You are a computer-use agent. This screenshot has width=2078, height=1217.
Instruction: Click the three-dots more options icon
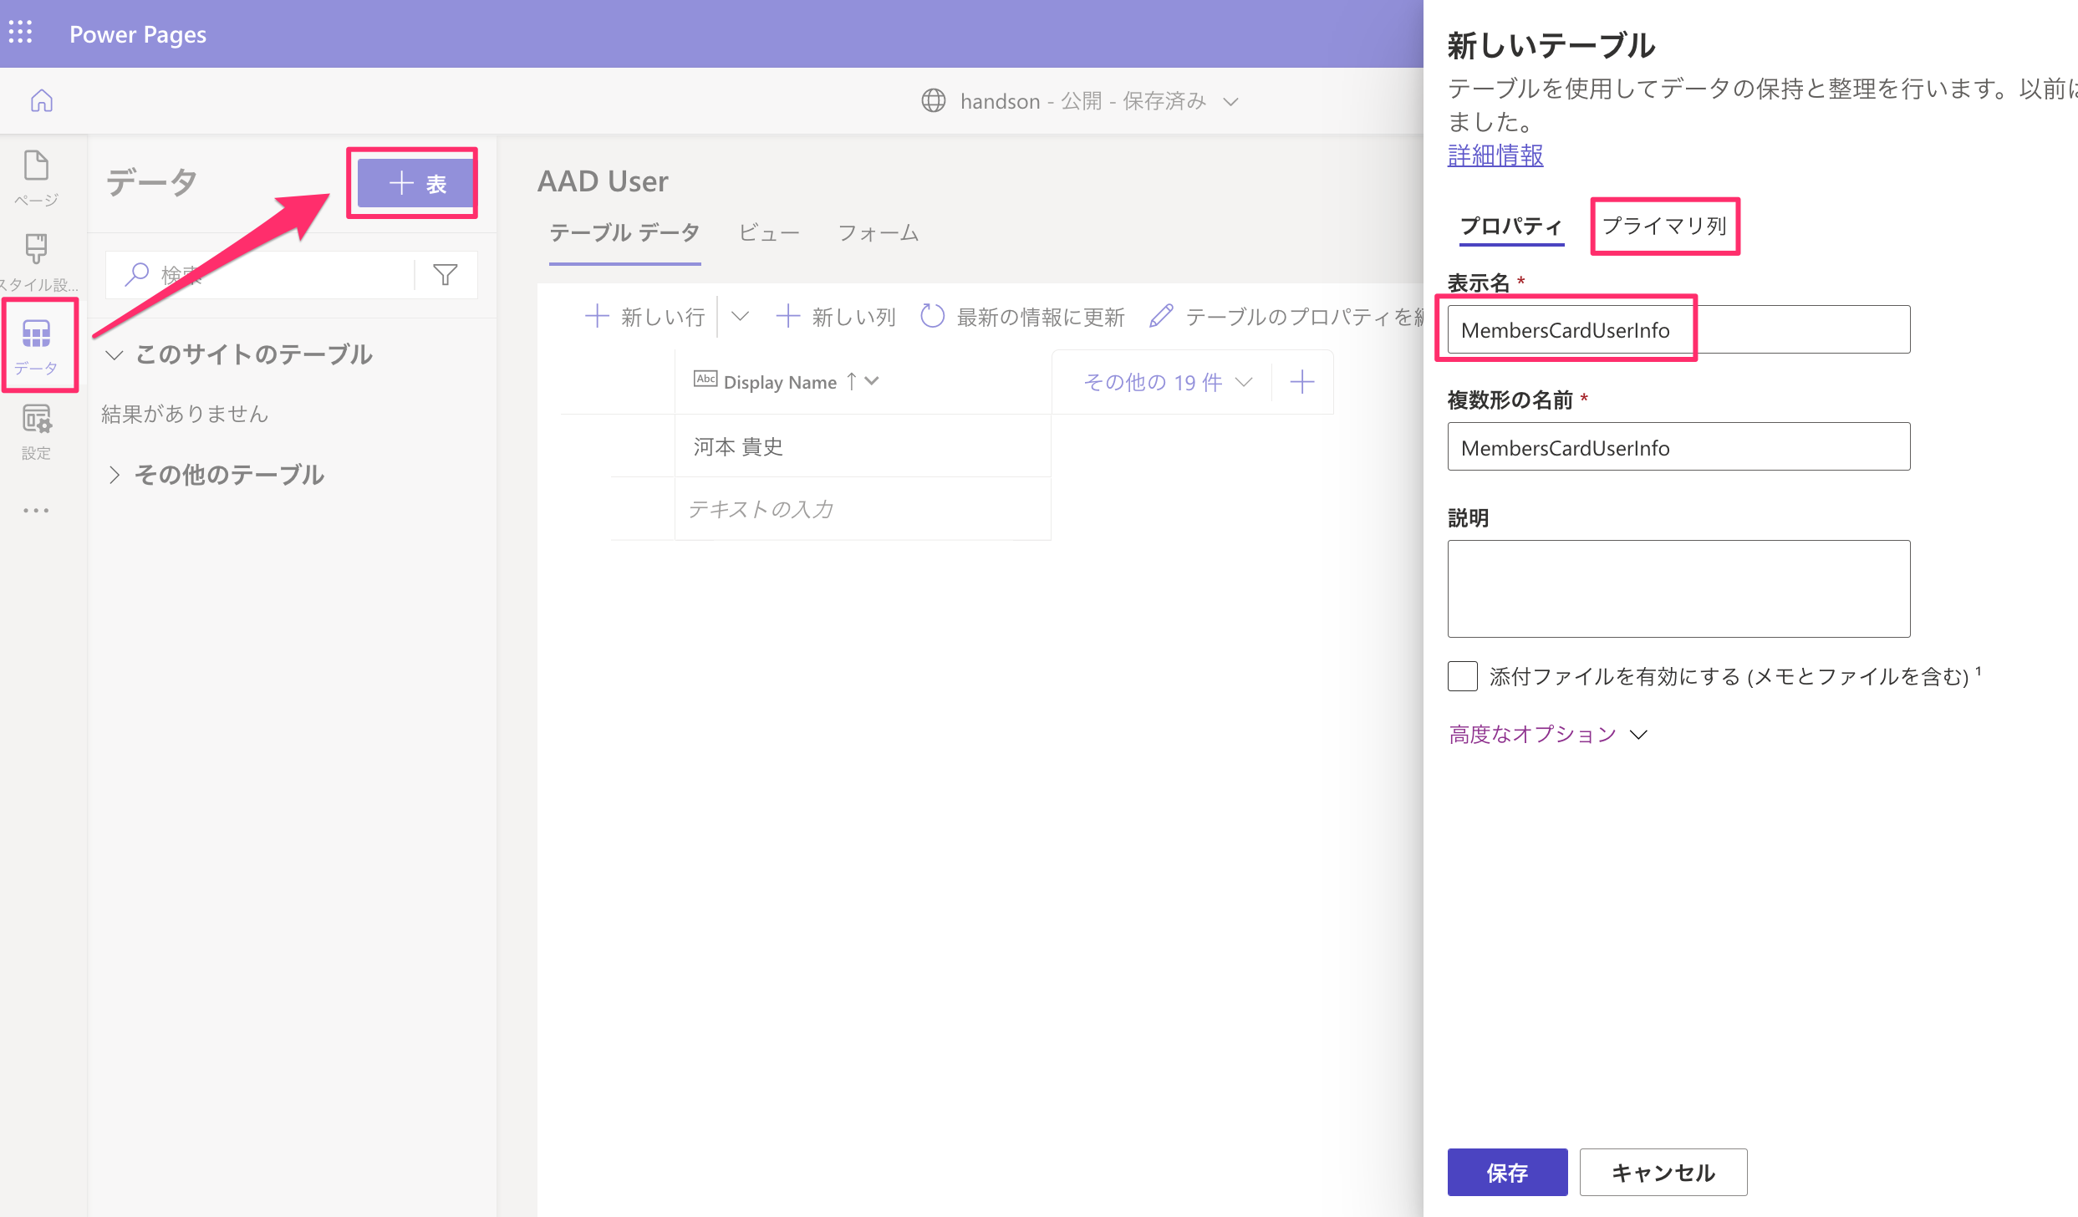click(36, 510)
